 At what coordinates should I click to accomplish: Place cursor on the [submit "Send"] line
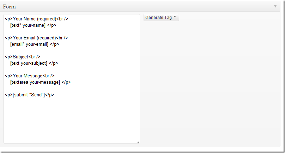[29, 95]
